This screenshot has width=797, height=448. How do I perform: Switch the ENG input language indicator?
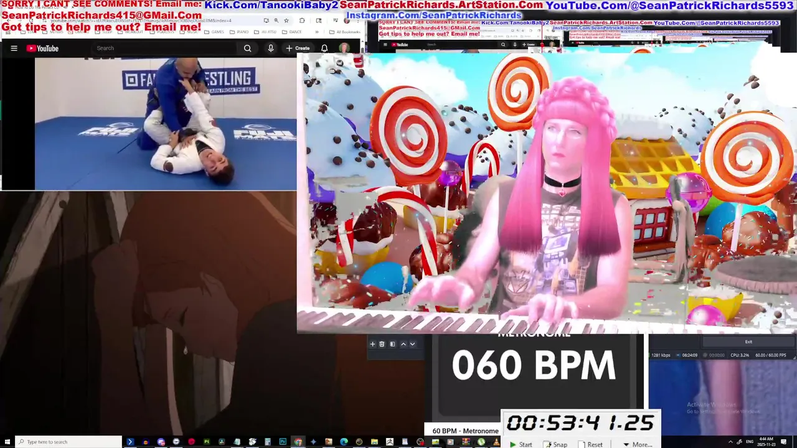[x=750, y=442]
